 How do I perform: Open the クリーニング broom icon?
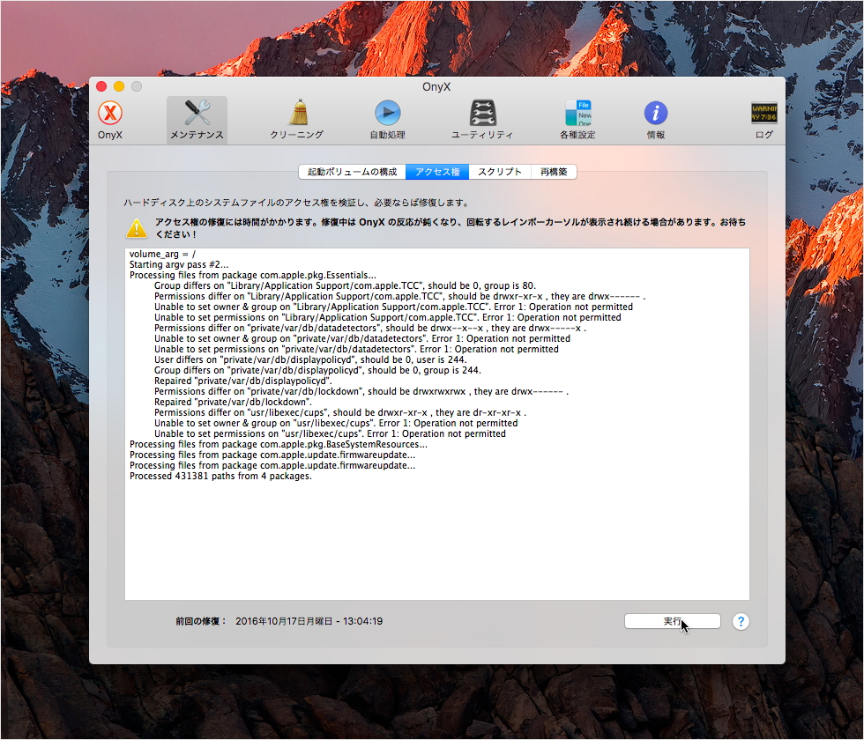297,120
